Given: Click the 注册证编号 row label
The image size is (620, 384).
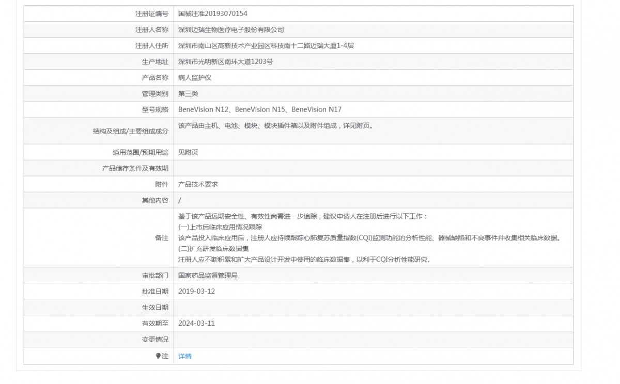Looking at the screenshot, I should (151, 14).
